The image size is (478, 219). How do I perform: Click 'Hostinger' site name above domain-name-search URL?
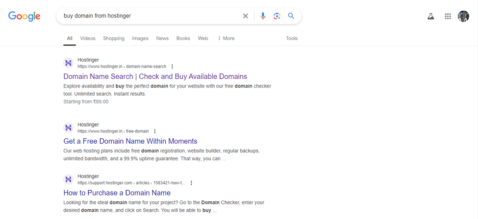[88, 60]
